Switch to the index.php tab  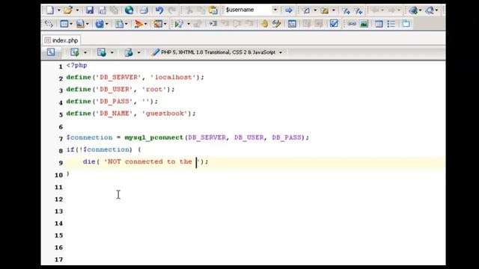pyautogui.click(x=61, y=40)
